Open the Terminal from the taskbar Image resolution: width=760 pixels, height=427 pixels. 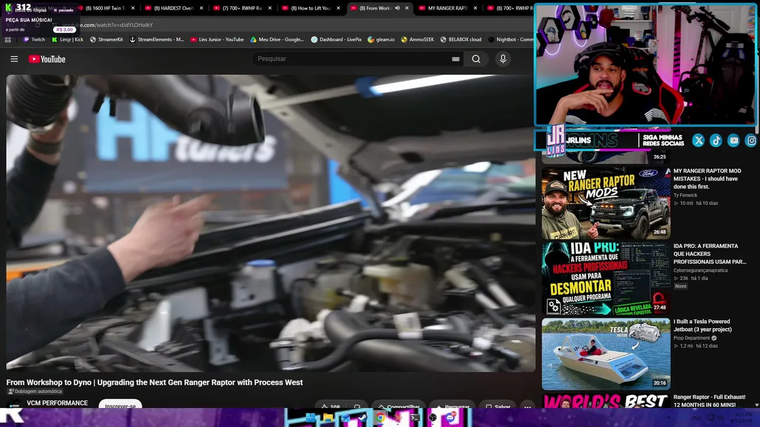click(414, 418)
